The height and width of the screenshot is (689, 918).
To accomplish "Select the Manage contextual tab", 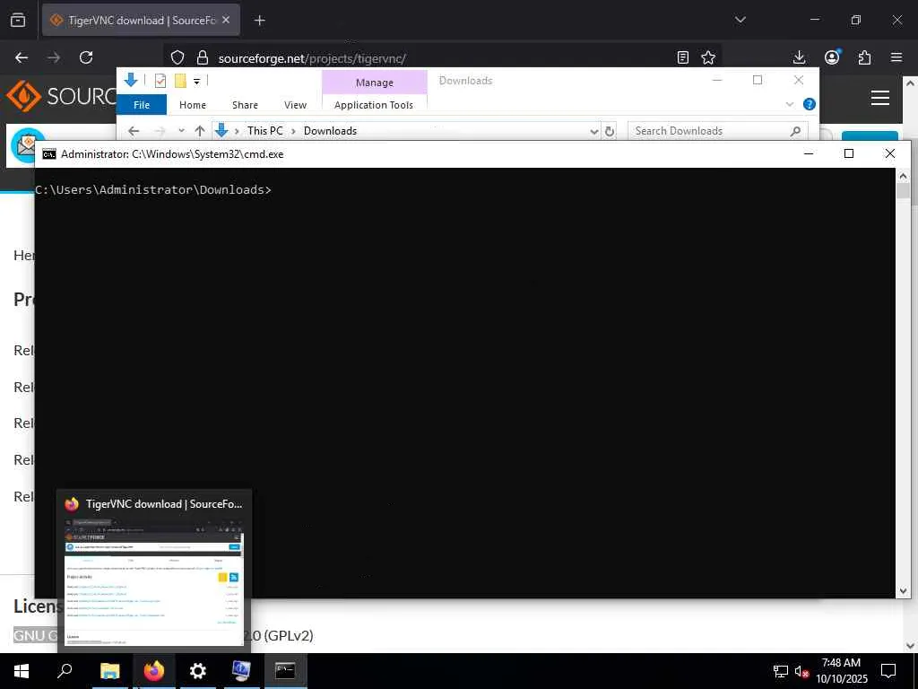I will coord(375,83).
